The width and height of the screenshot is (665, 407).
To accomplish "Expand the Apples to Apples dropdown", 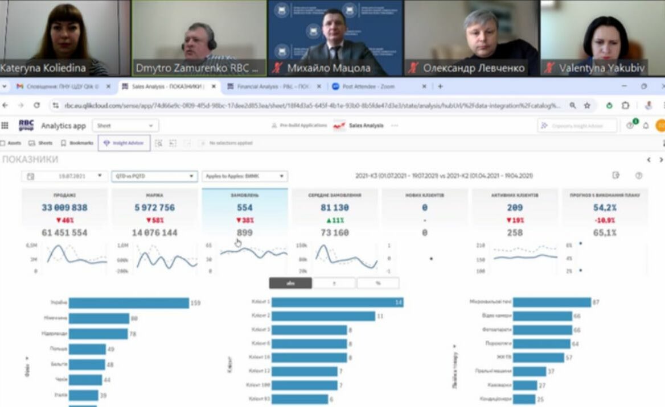I will [x=244, y=177].
